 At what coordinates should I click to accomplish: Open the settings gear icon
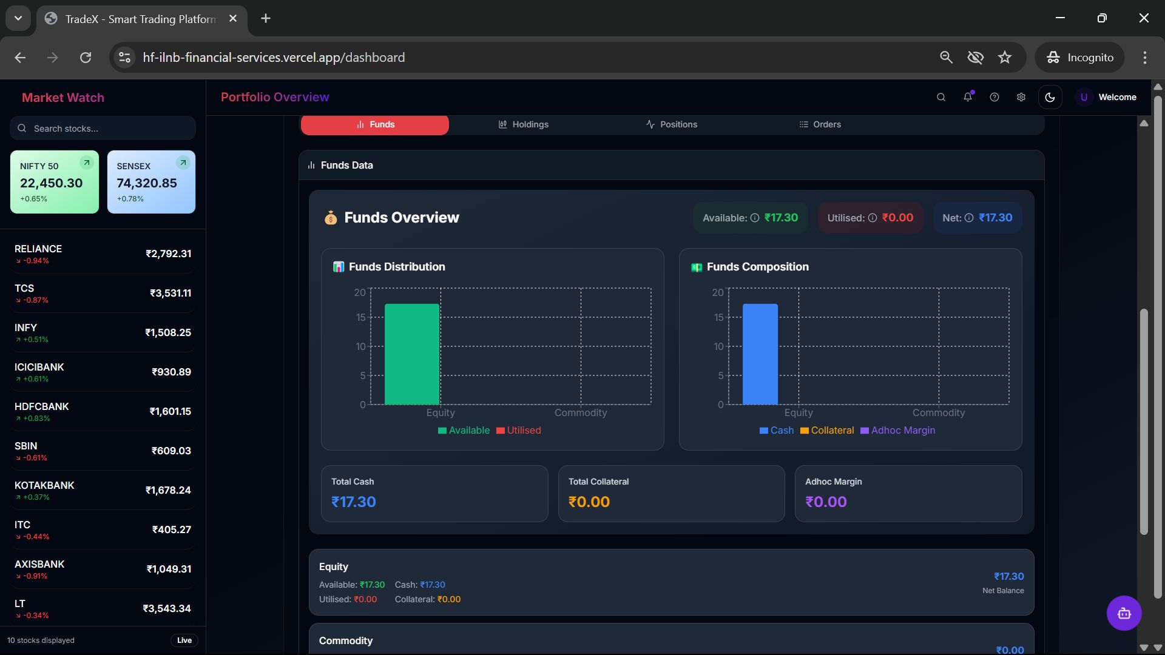pos(1021,97)
